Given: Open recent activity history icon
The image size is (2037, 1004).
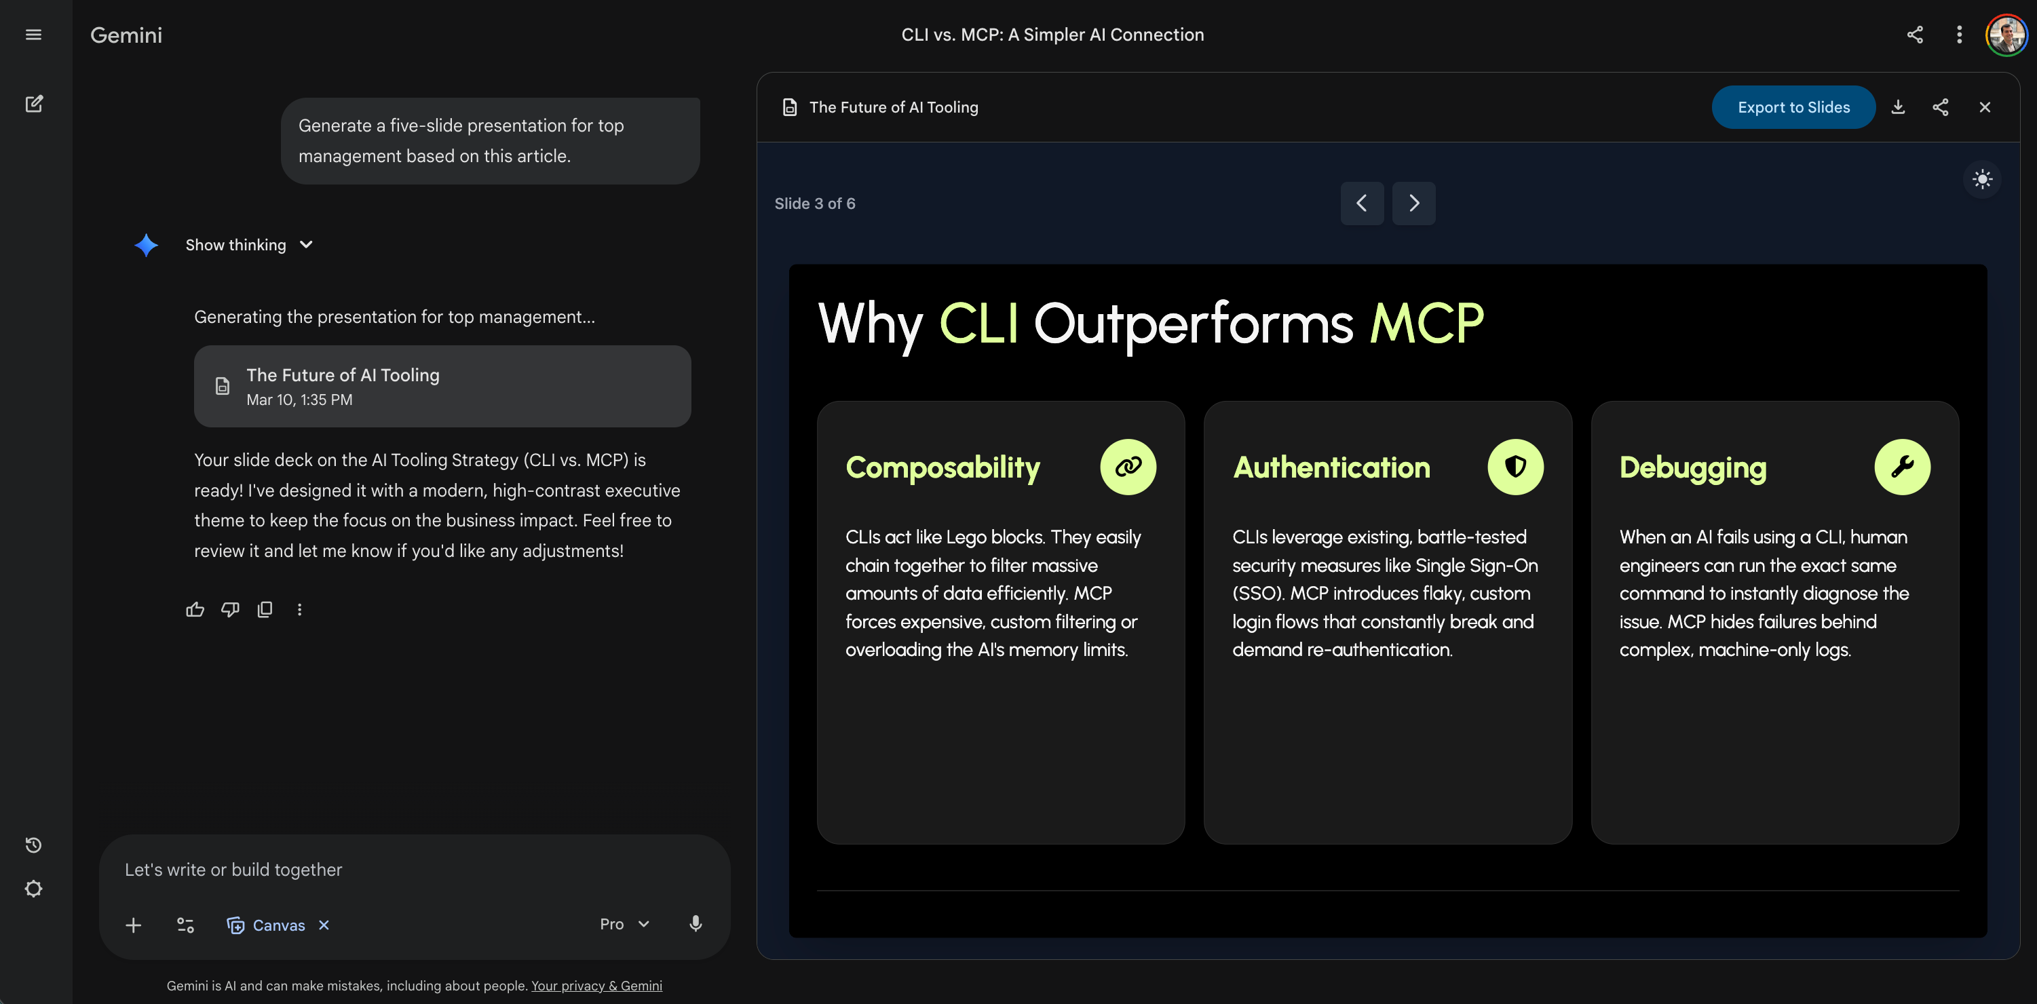Looking at the screenshot, I should pos(33,845).
